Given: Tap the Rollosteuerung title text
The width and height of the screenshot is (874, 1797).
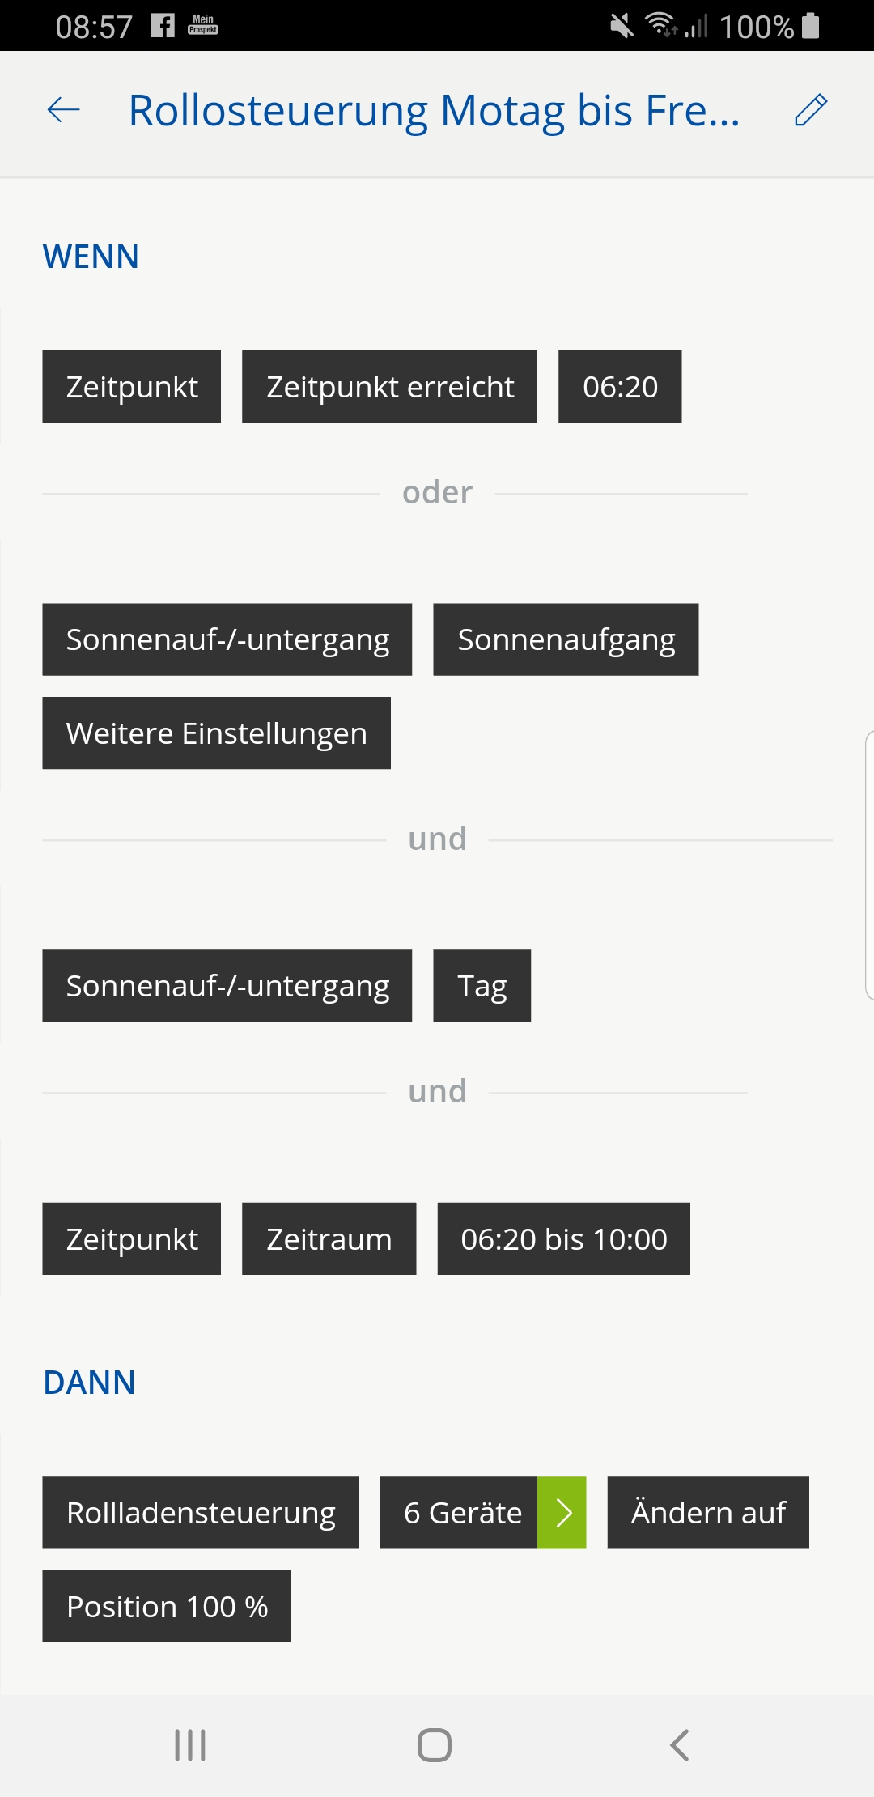Looking at the screenshot, I should click(x=434, y=110).
